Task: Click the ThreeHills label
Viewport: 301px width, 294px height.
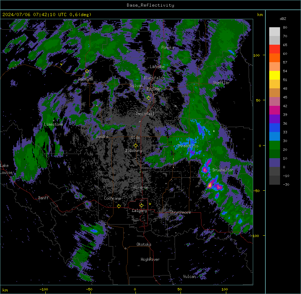Action: point(188,146)
